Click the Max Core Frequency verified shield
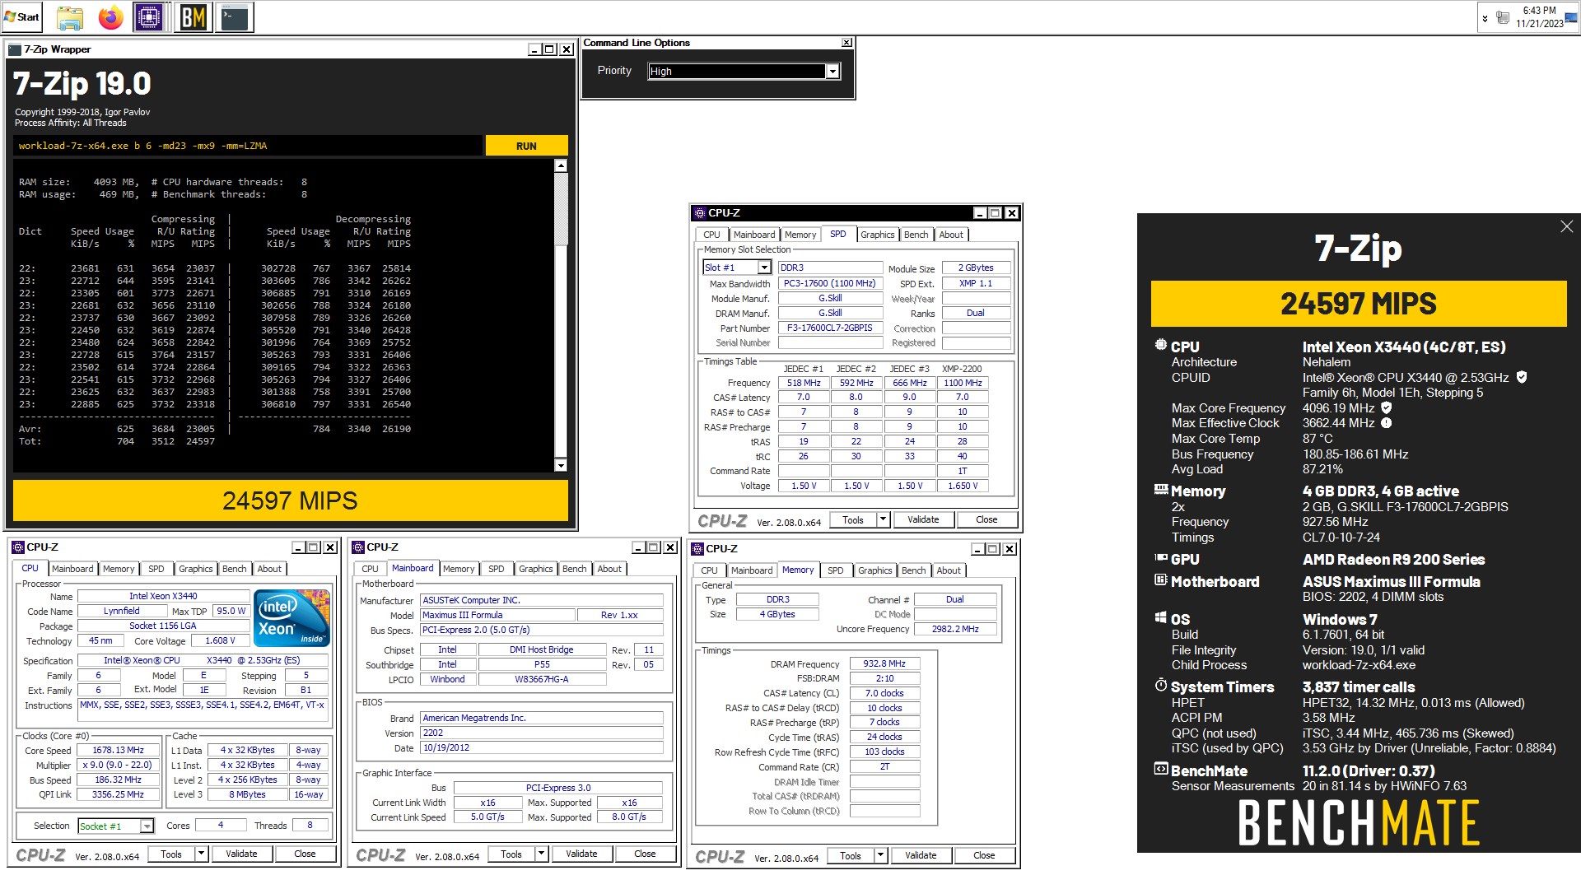1581x889 pixels. 1387,407
